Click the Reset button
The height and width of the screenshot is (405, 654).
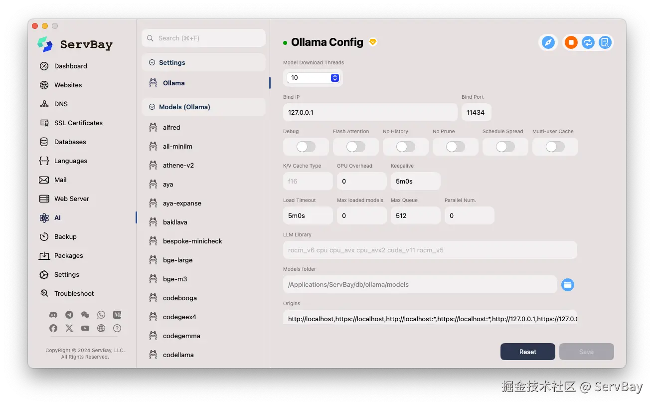click(x=527, y=352)
